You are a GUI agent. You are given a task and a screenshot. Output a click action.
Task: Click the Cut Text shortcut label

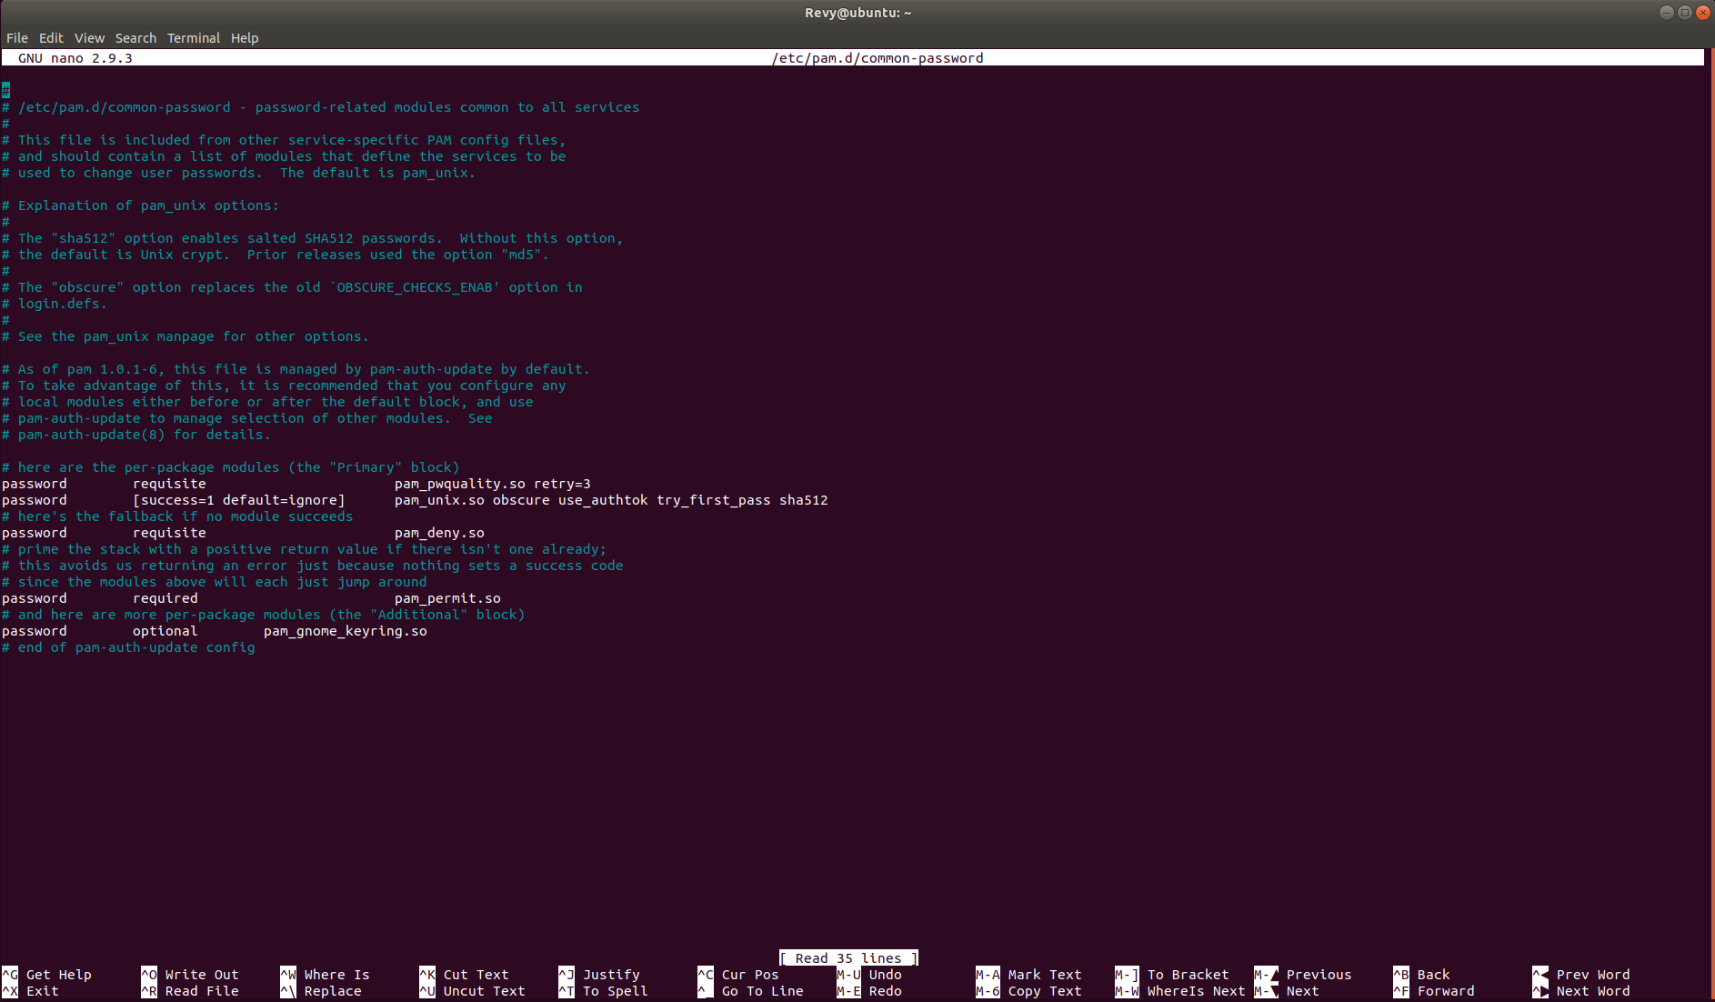pos(476,975)
